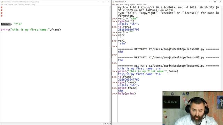Click the 2818609207792 output in shell
Image resolution: width=223 pixels, height=125 pixels.
coord(129,30)
